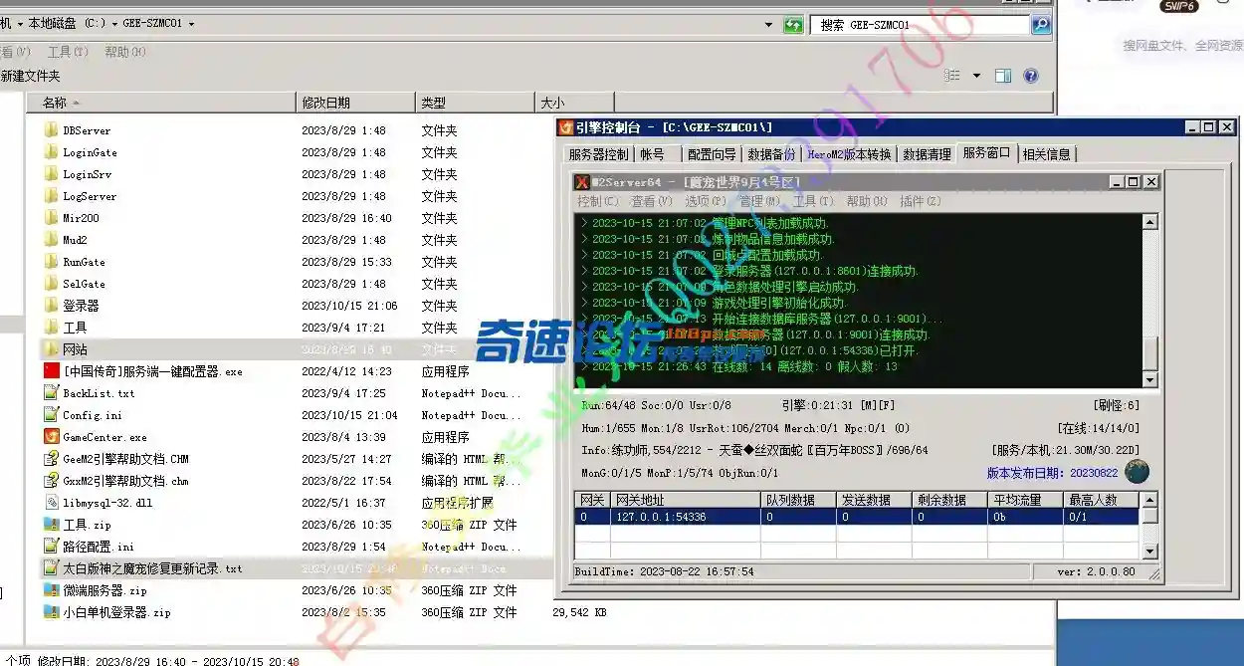Select the LogServer folder name
This screenshot has width=1244, height=666.
coord(90,196)
